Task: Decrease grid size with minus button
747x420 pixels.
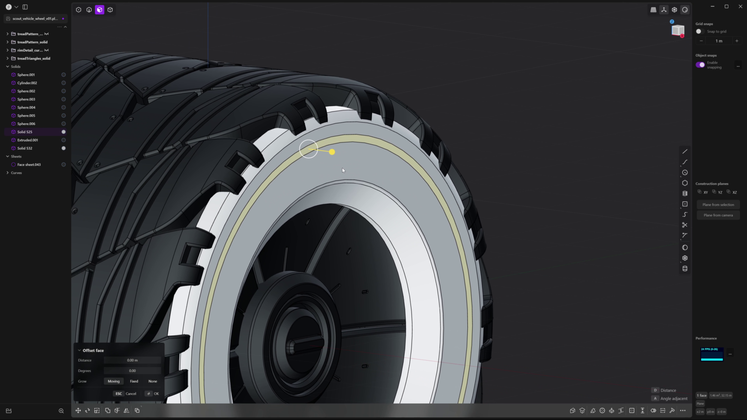Action: [701, 41]
